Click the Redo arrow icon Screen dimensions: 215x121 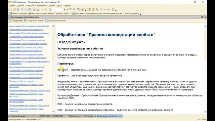(x=46, y=9)
